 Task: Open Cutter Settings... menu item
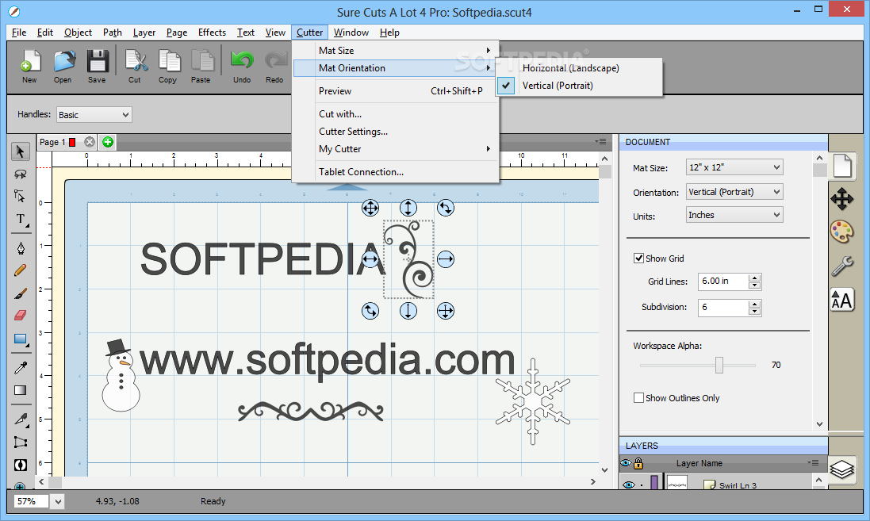click(395, 132)
